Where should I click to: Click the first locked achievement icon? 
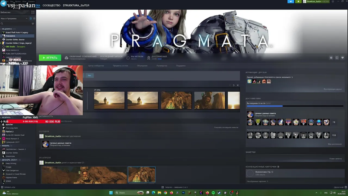[x=250, y=135]
